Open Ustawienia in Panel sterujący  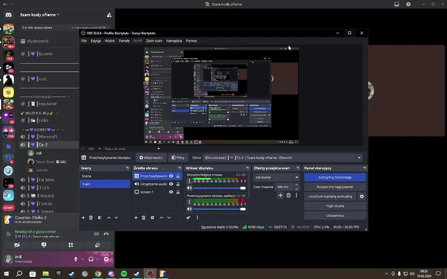(x=335, y=215)
